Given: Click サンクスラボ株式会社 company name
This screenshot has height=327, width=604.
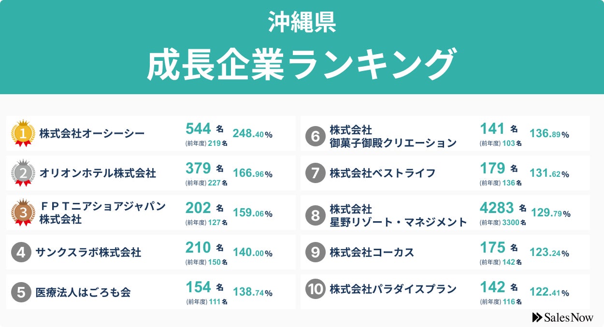Looking at the screenshot, I should [88, 253].
